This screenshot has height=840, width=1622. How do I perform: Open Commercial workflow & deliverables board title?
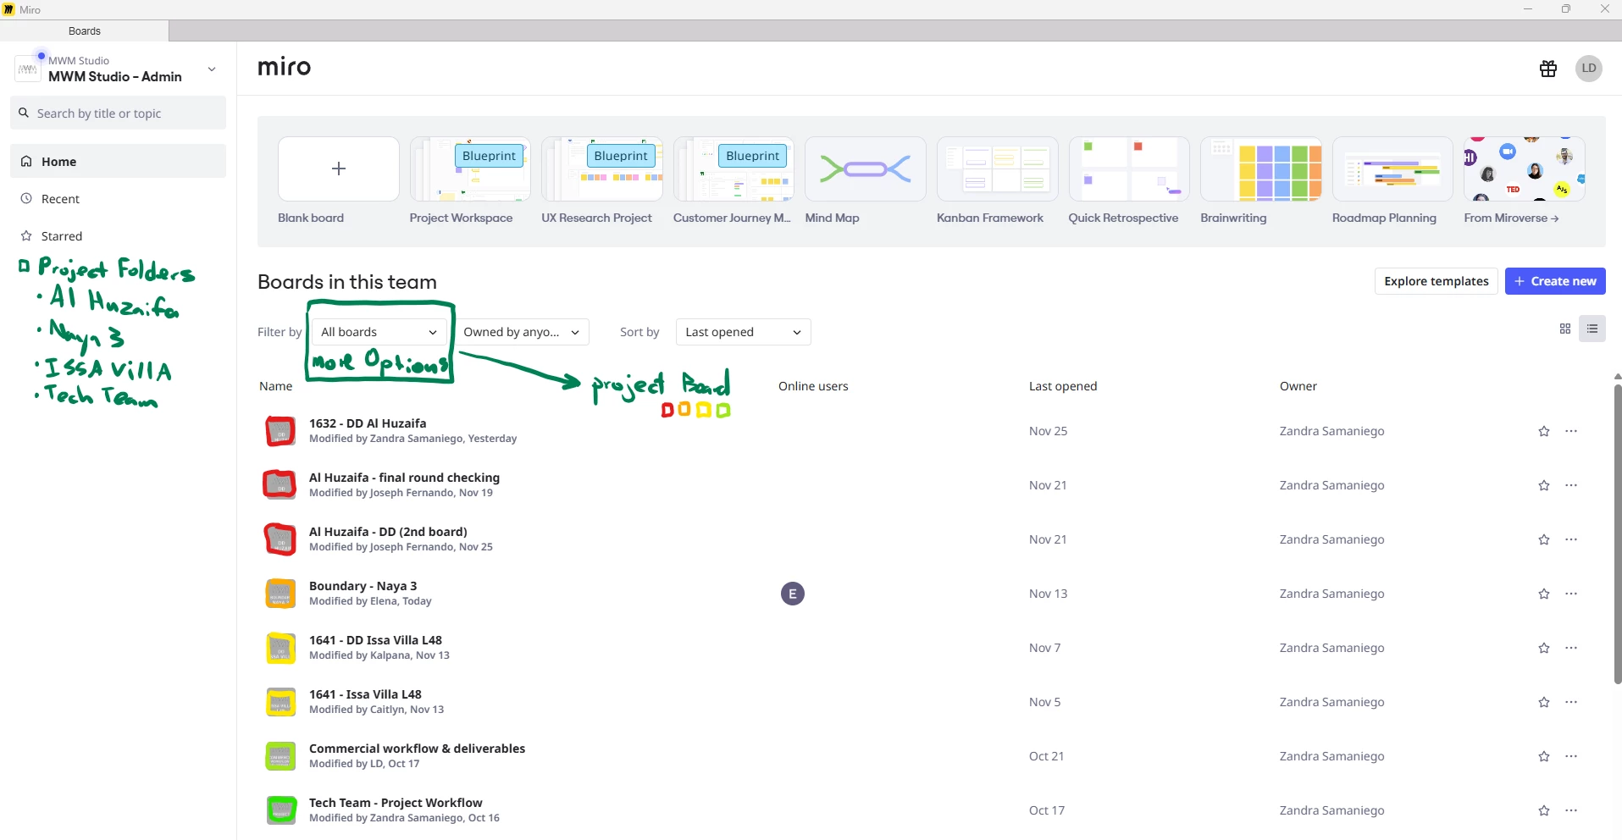pyautogui.click(x=417, y=749)
